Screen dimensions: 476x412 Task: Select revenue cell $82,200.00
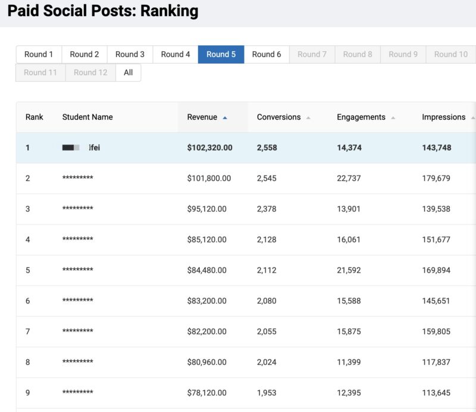(206, 332)
